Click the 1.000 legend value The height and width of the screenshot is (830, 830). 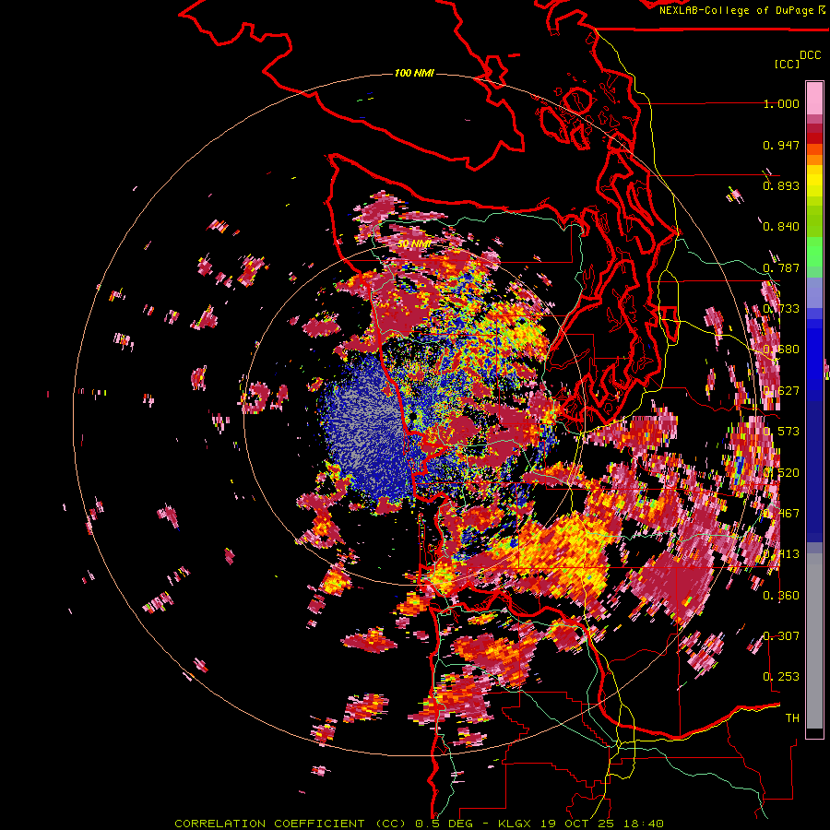781,103
